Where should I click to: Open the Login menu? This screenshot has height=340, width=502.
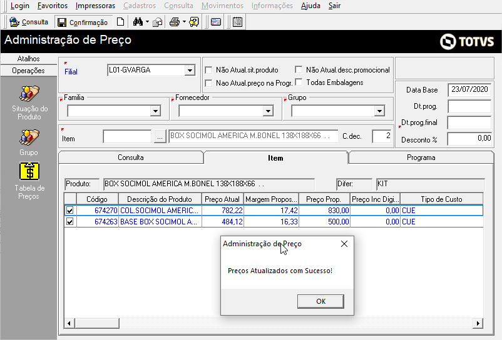click(x=19, y=6)
